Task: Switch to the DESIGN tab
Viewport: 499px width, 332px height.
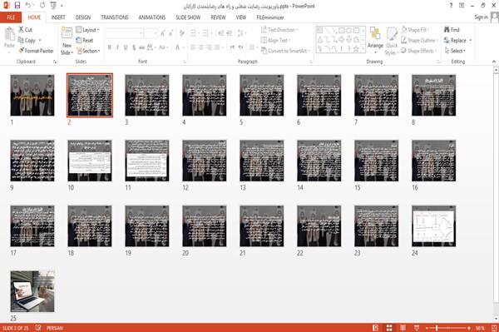Action: pos(83,17)
